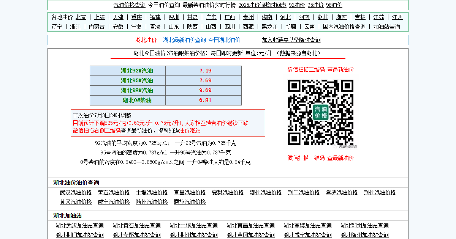Image resolution: width=456 pixels, height=239 pixels.
Task: Open 湖北随州加油站查询 link
Action: 365,235
